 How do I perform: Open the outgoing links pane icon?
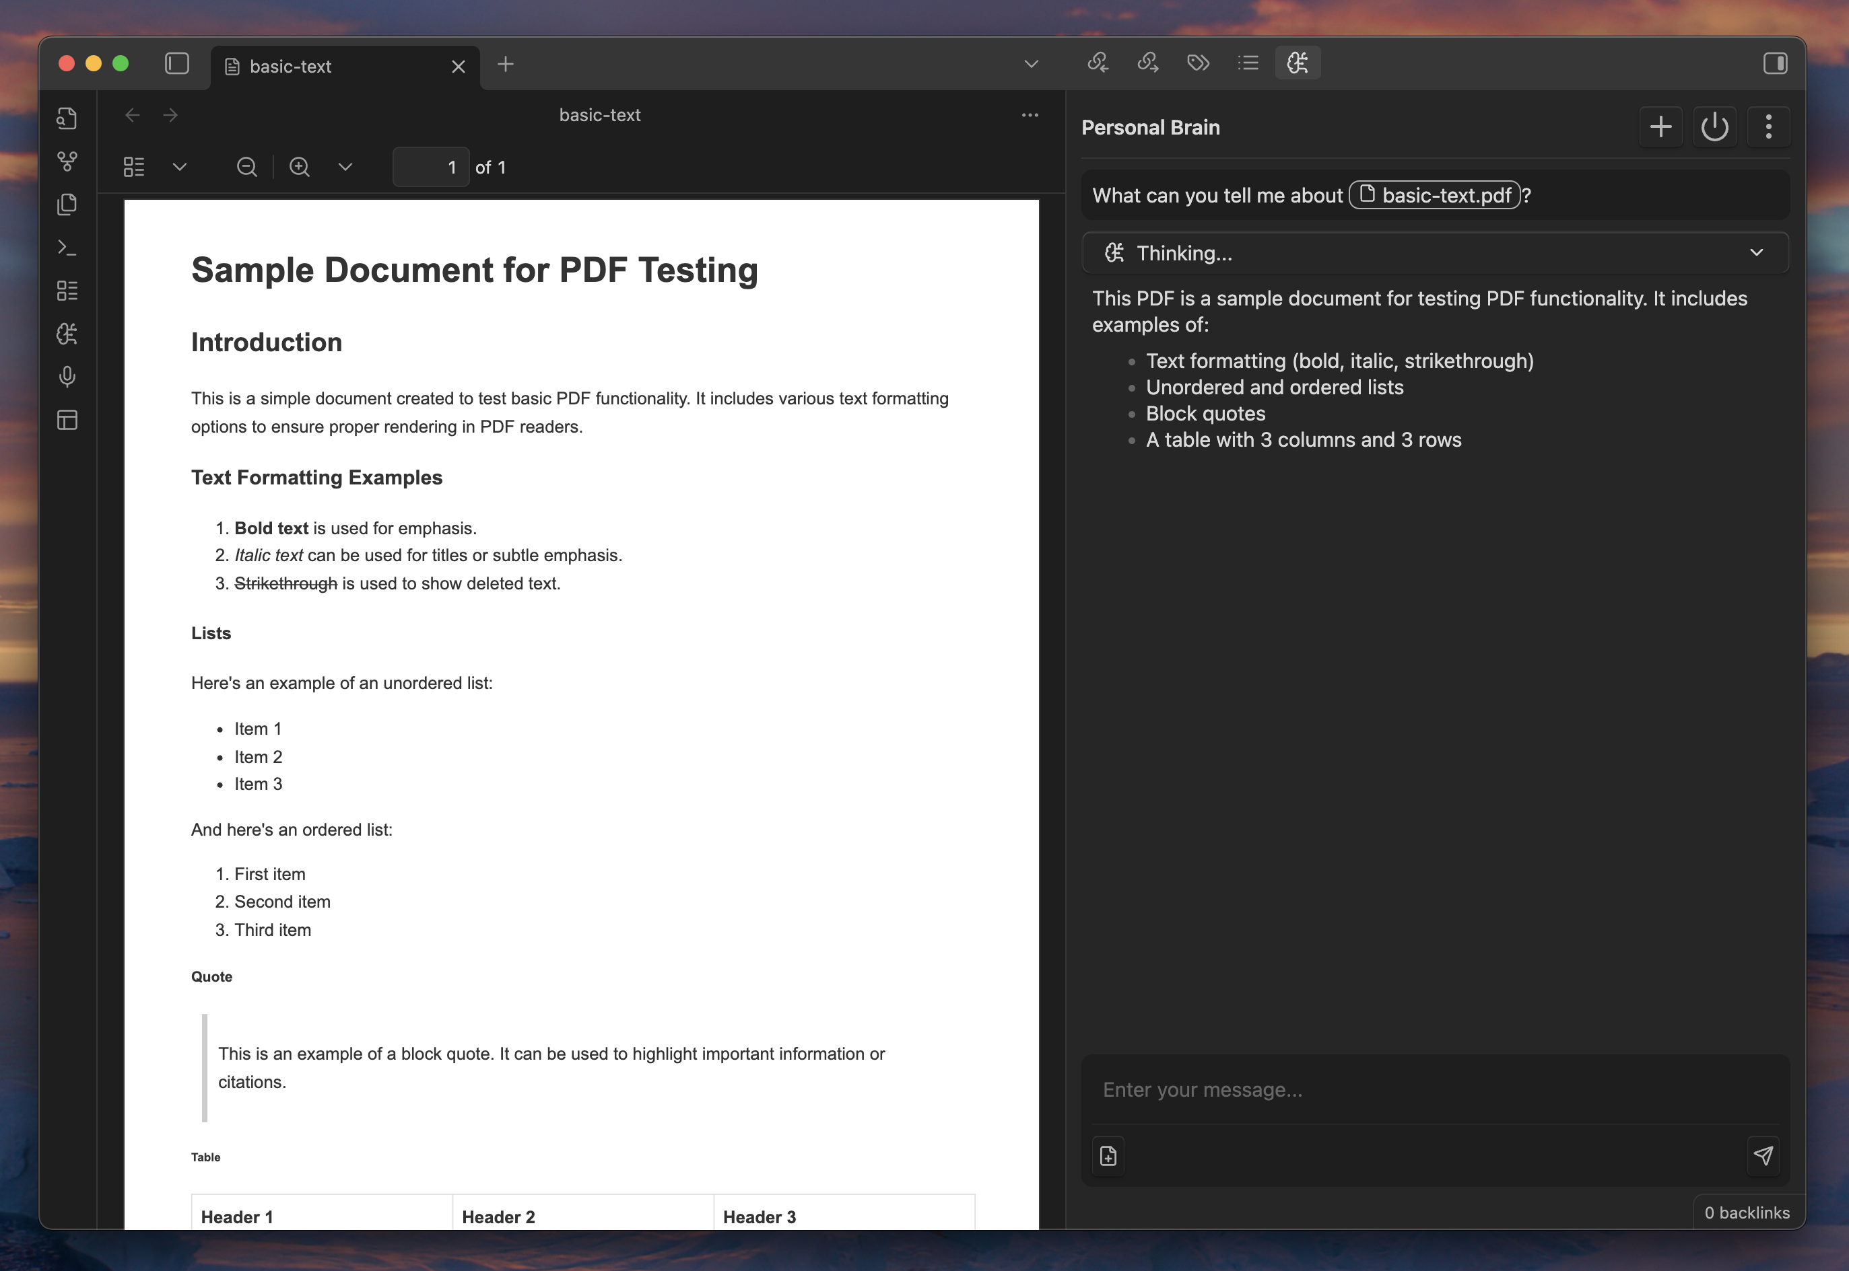[x=1147, y=63]
